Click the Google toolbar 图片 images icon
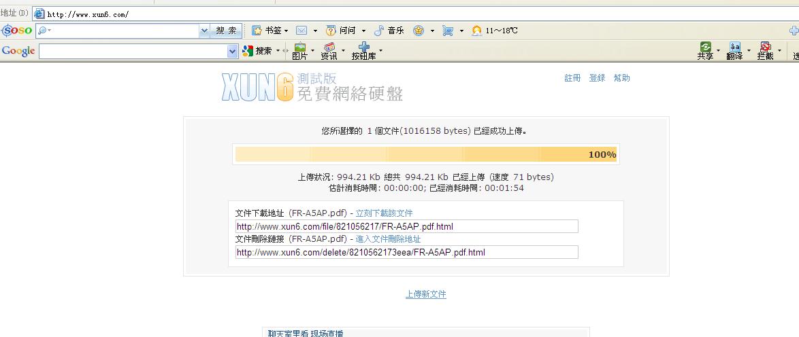799x337 pixels. click(x=299, y=48)
